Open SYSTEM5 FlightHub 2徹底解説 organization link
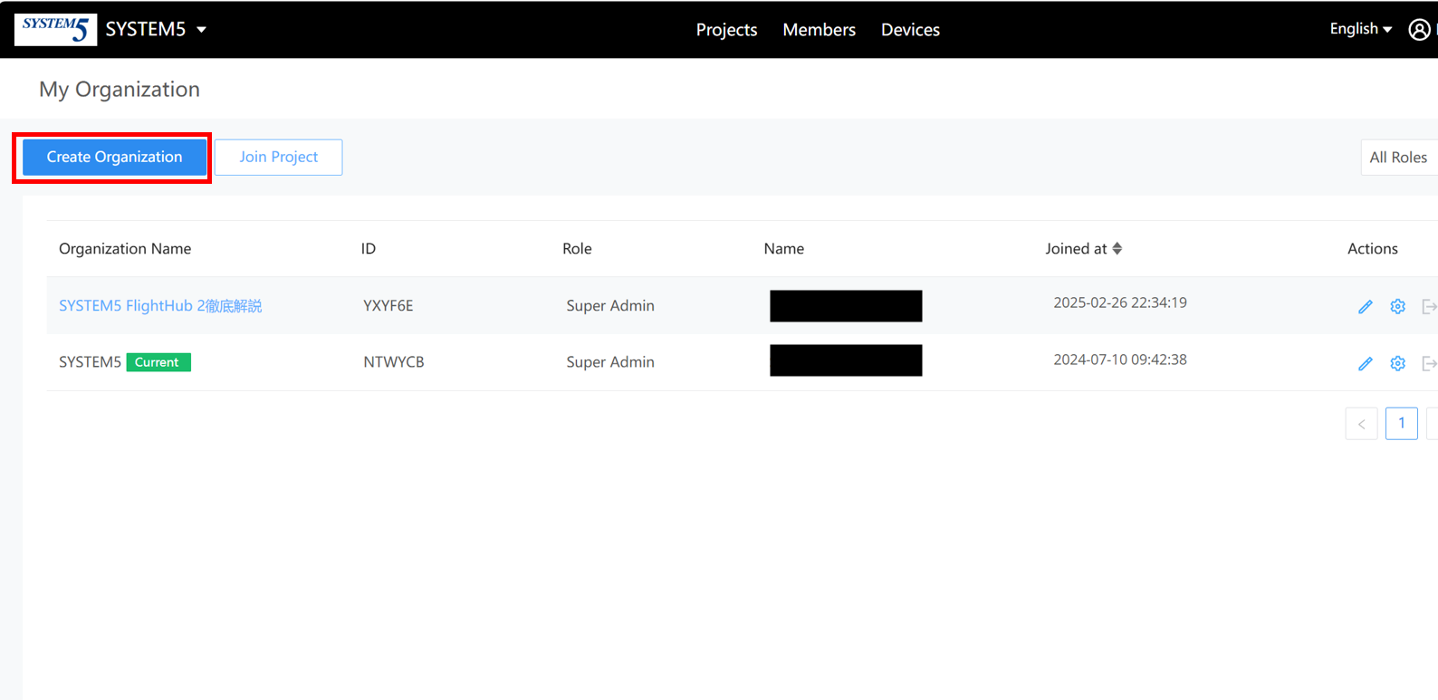 pyautogui.click(x=160, y=306)
